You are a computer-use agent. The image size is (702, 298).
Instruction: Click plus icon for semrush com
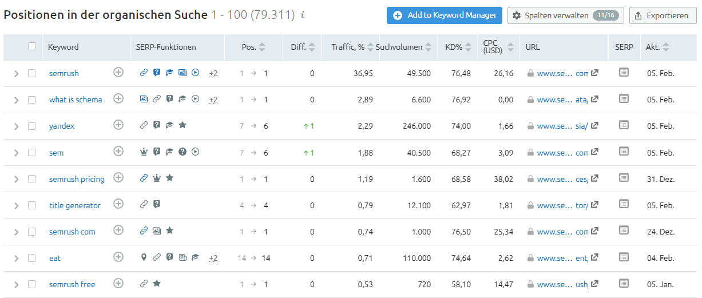118,230
